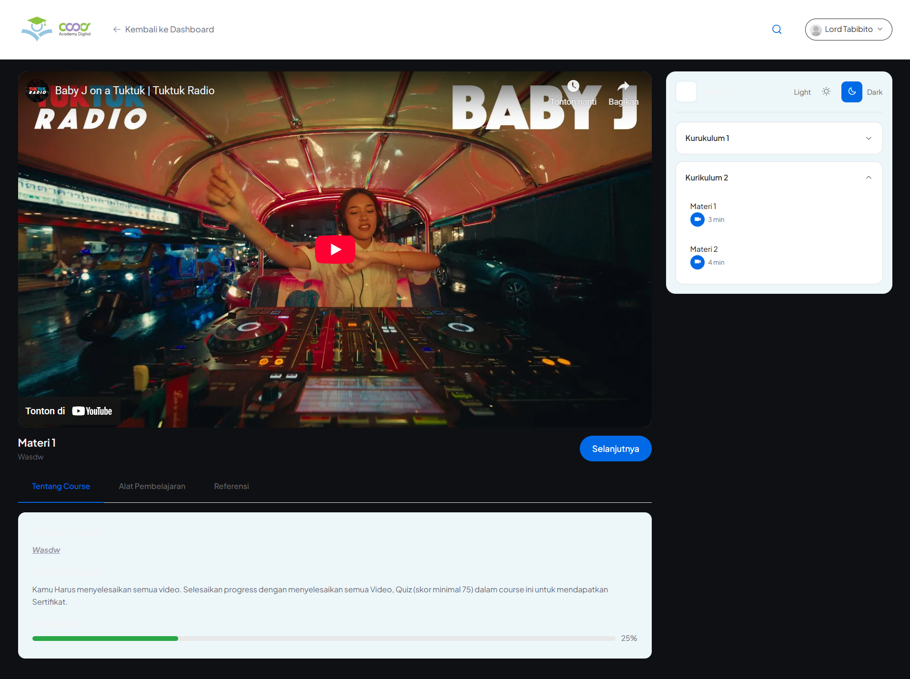Click the Selanjutnya button

pos(616,449)
